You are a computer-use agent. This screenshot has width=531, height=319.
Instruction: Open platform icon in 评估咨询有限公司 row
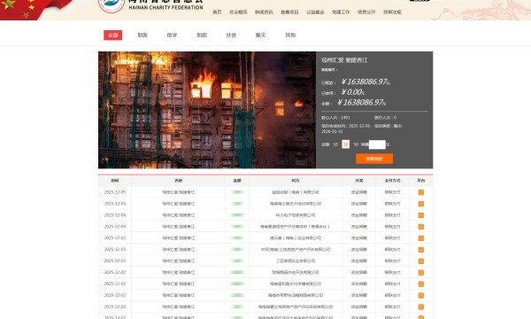click(421, 307)
